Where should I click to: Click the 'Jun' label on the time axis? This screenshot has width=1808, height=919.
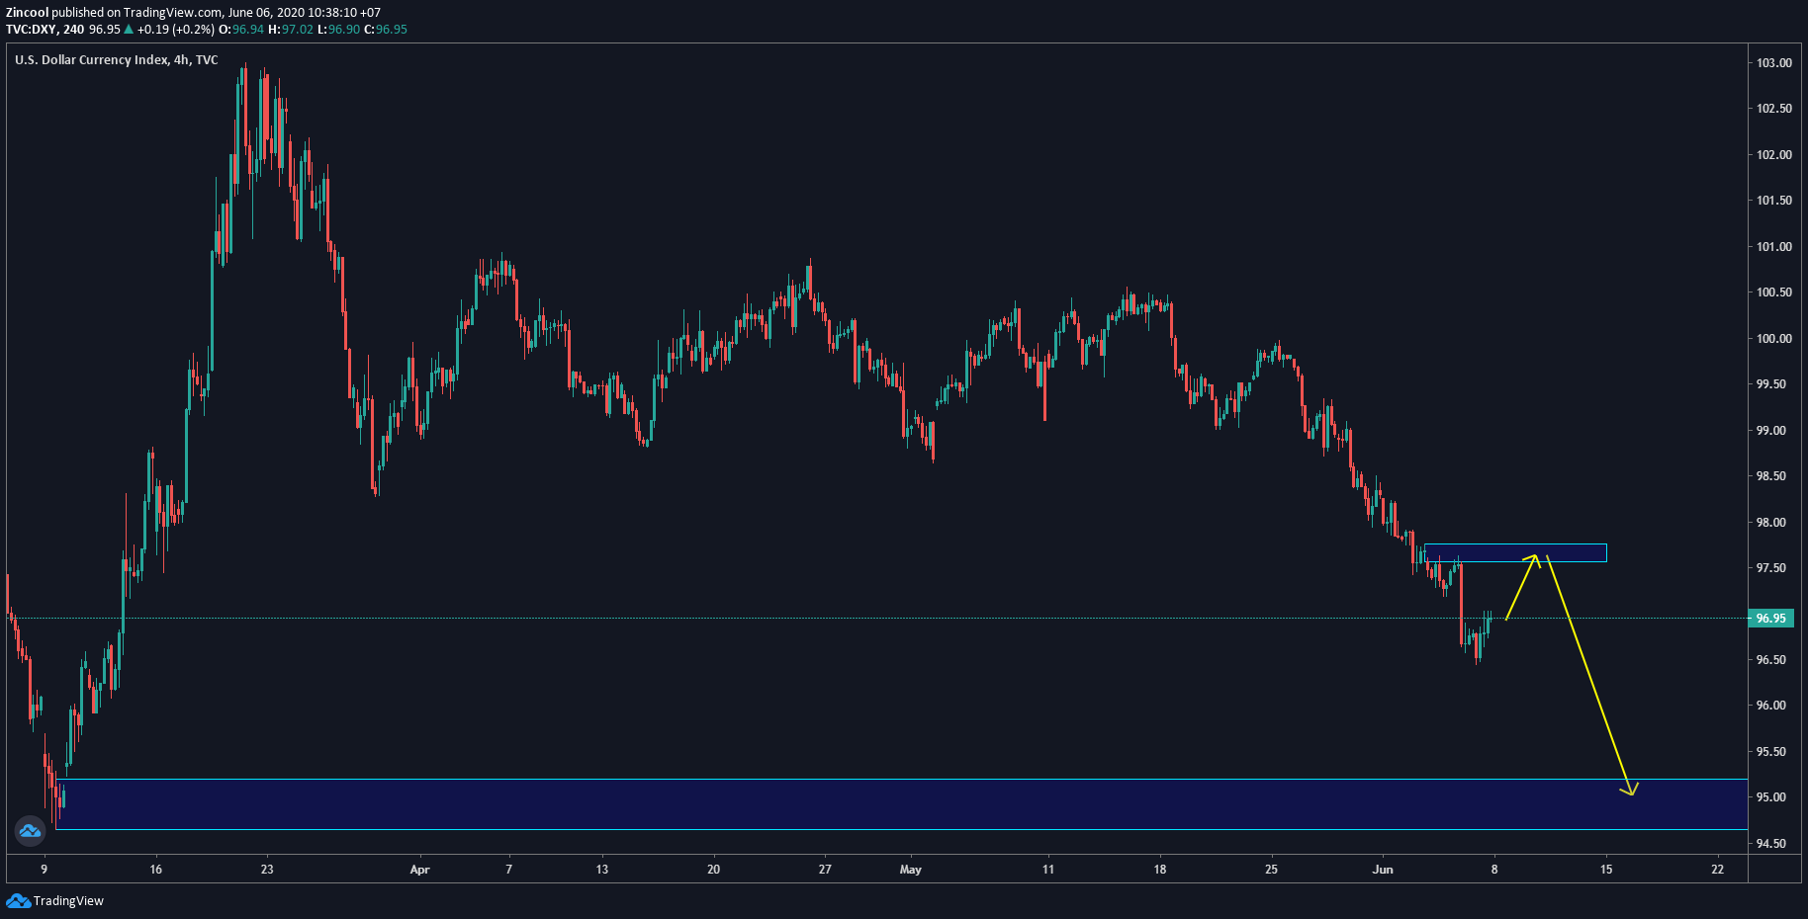tap(1383, 870)
